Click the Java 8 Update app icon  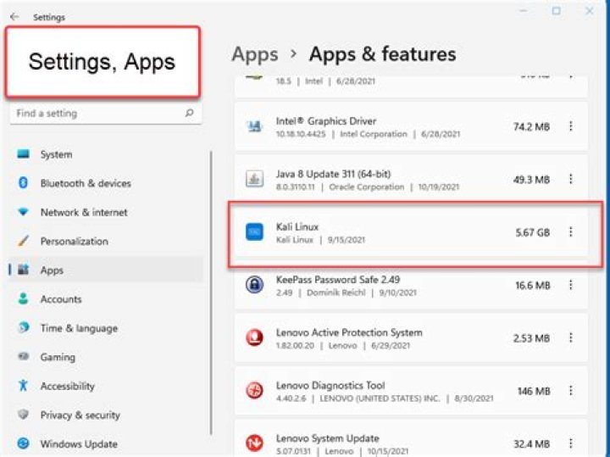tap(254, 179)
